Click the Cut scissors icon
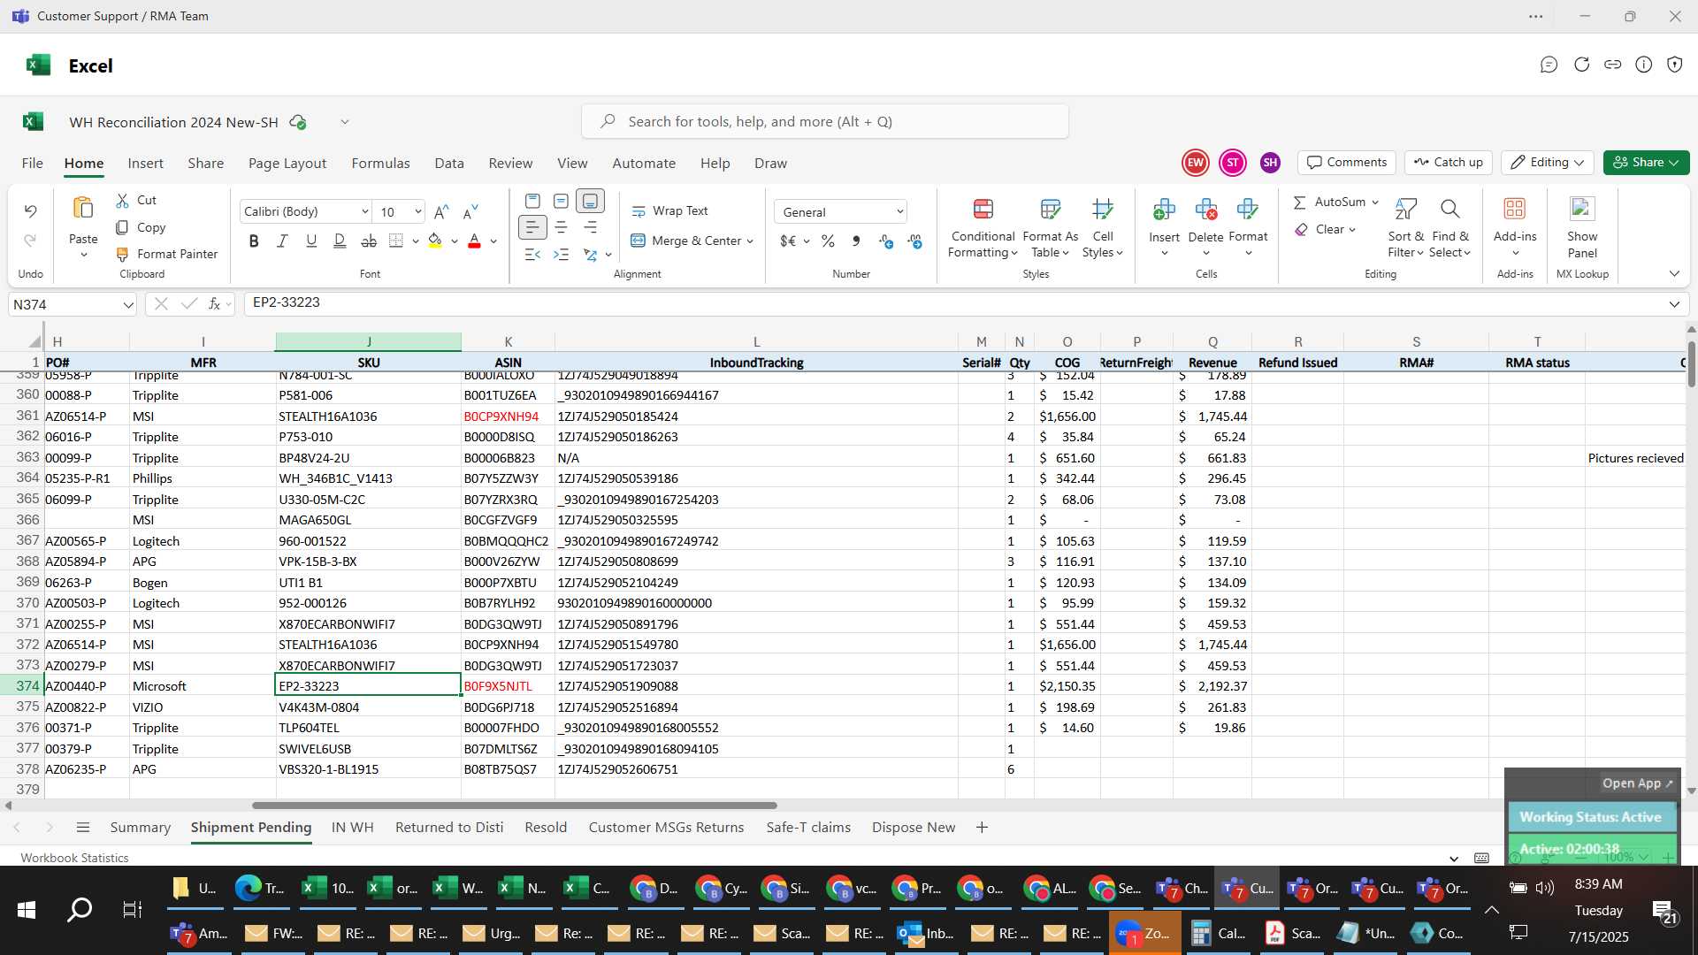The height and width of the screenshot is (955, 1698). 123,201
